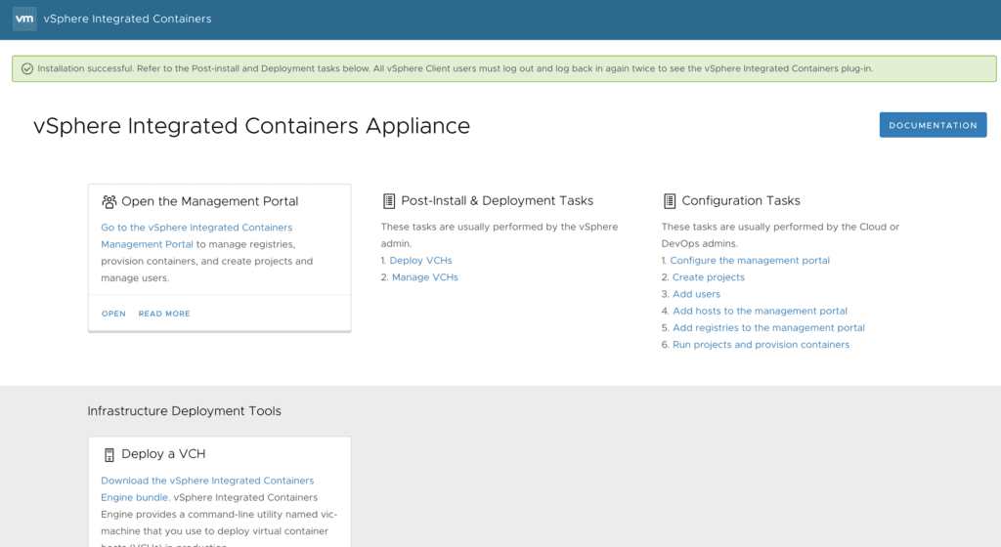Viewport: 1001px width, 547px height.
Task: Follow the Go to Management Portal link
Action: [196, 235]
